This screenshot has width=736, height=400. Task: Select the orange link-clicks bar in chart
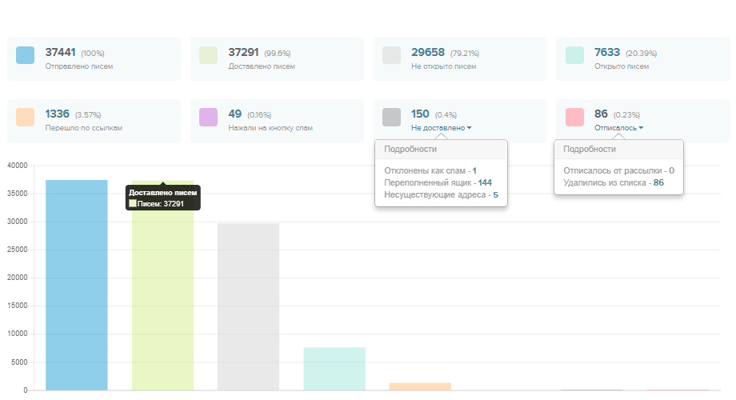tap(420, 386)
